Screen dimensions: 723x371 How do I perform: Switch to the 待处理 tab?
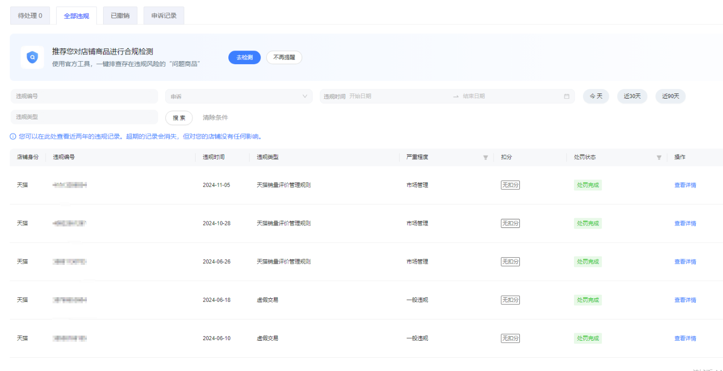30,16
